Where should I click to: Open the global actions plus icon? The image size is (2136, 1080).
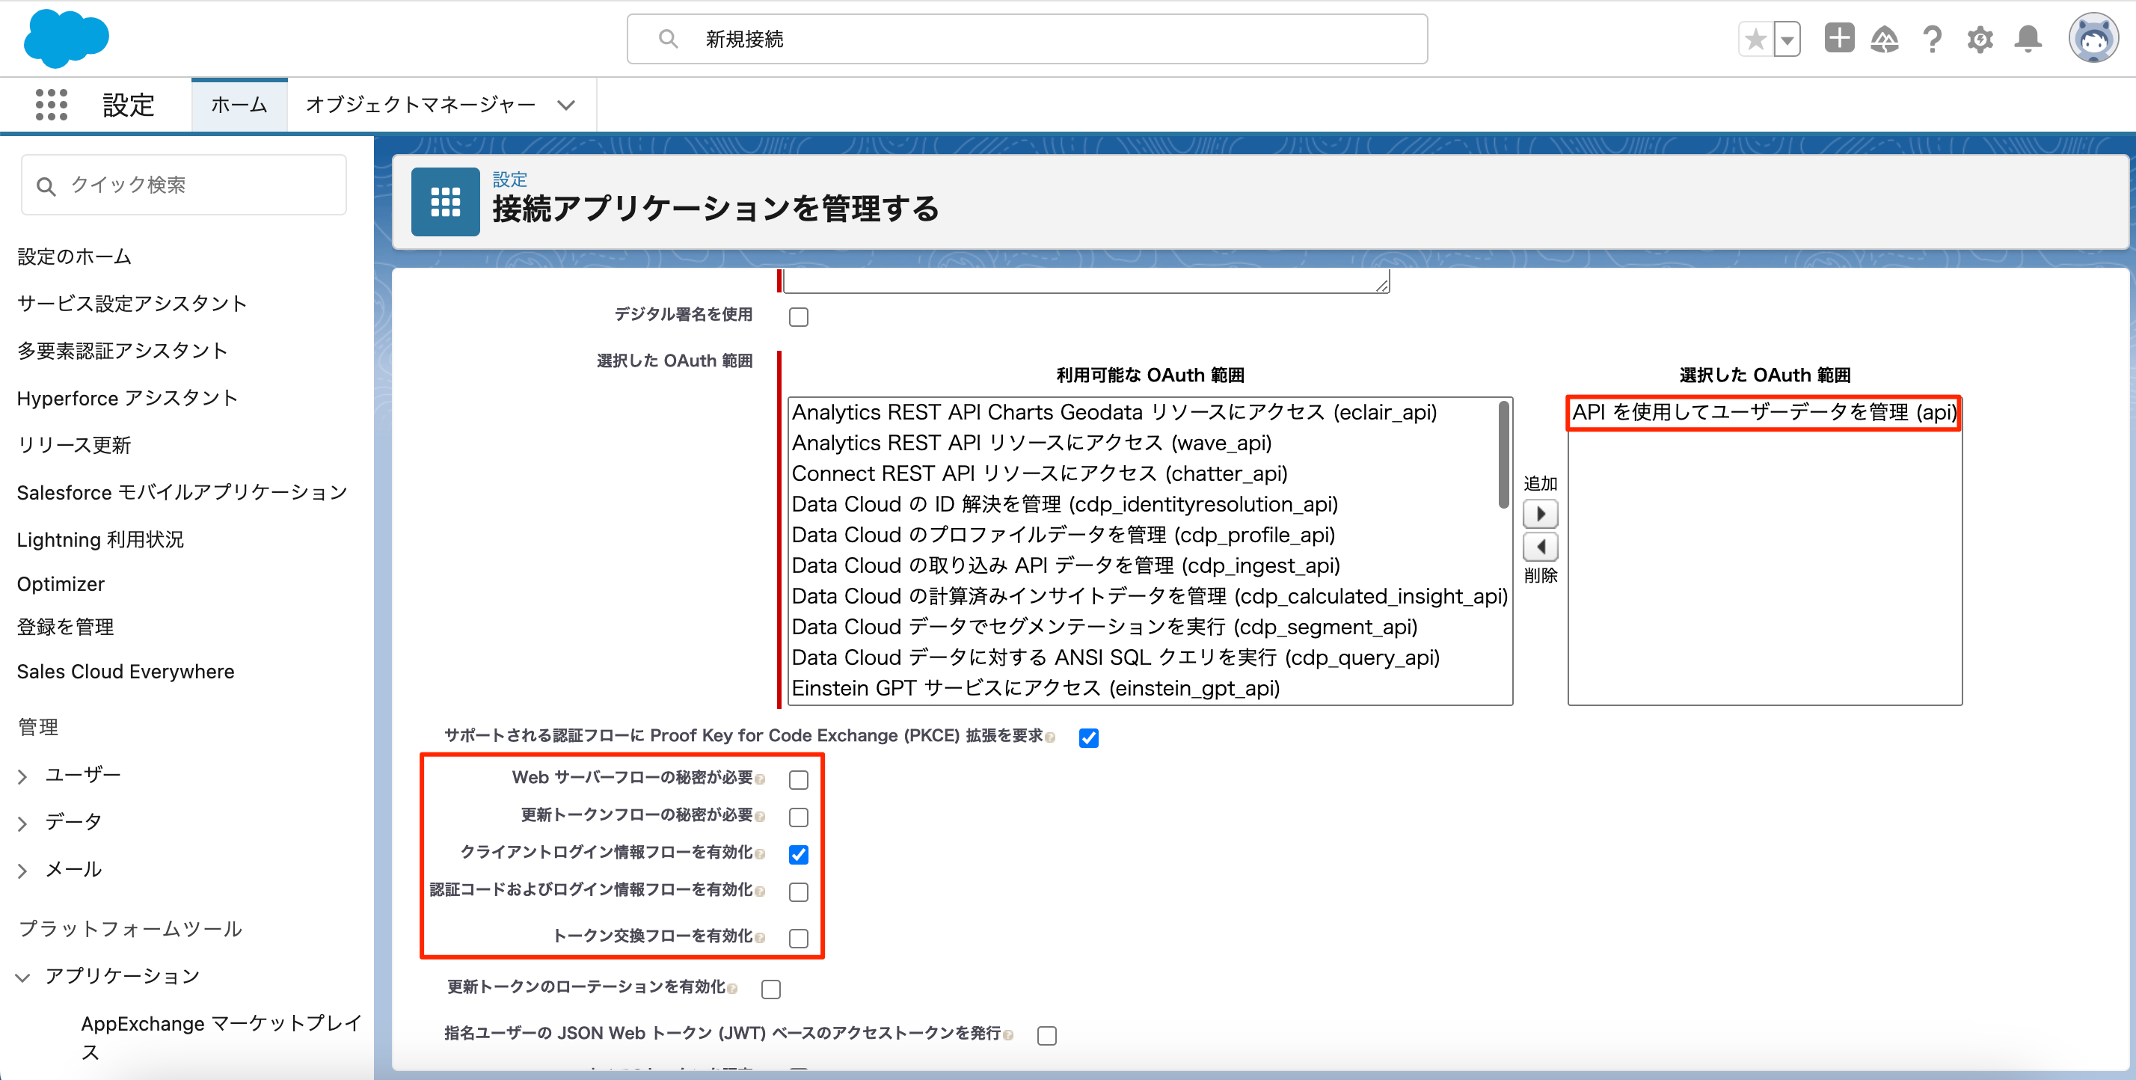tap(1839, 38)
